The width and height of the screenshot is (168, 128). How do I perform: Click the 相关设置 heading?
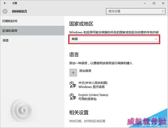pos(79,113)
